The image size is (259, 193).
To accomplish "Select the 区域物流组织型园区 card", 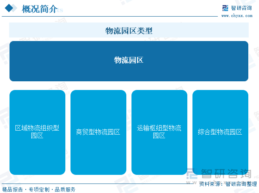I will pyautogui.click(x=37, y=132).
